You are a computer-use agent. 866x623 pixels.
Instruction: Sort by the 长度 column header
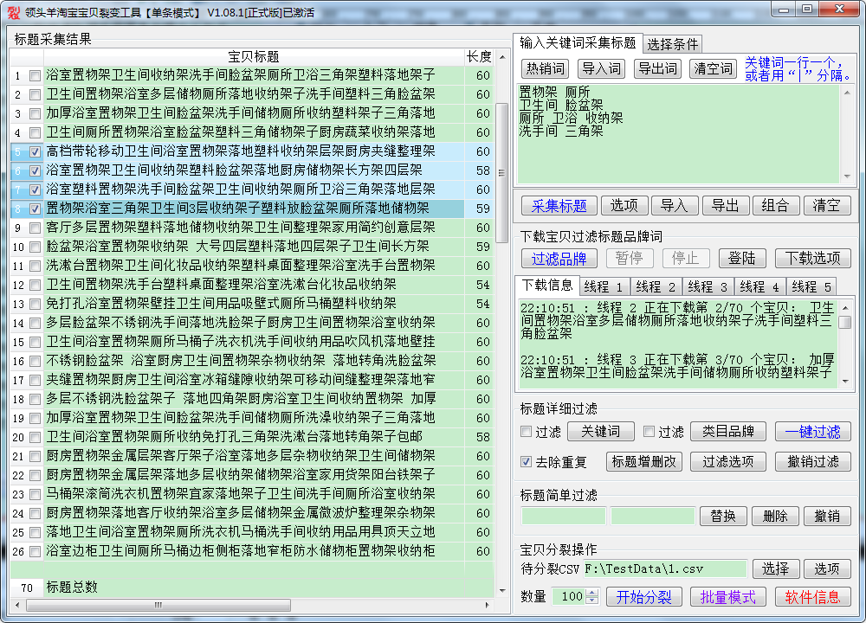click(x=479, y=56)
